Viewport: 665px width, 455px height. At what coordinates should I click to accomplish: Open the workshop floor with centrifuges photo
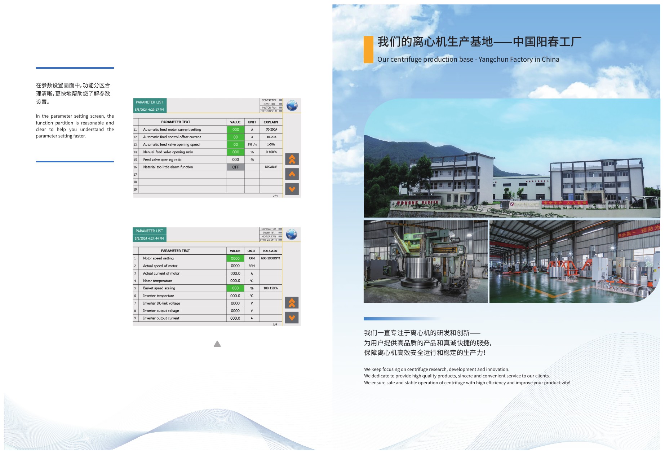point(575,262)
